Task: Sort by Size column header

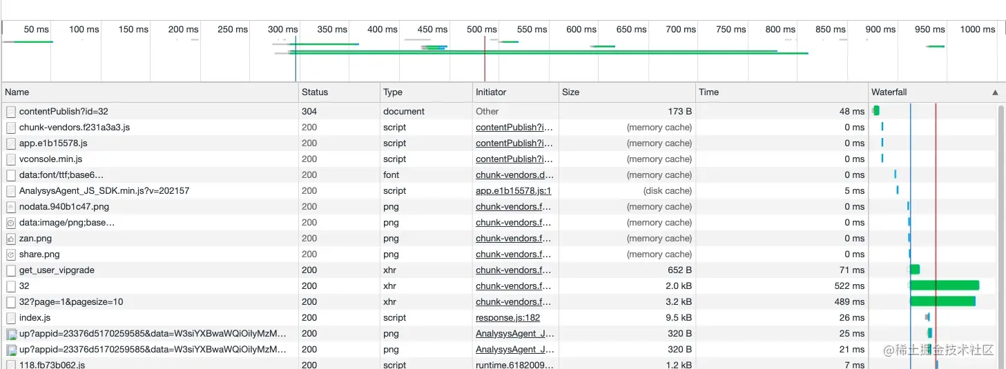Action: pos(627,92)
